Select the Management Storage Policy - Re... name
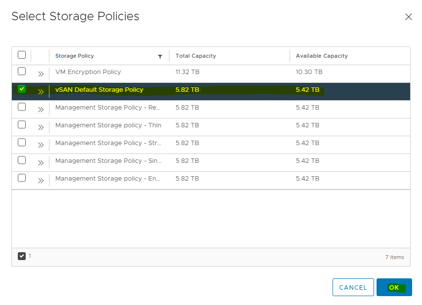Image resolution: width=422 pixels, height=305 pixels. (108, 108)
